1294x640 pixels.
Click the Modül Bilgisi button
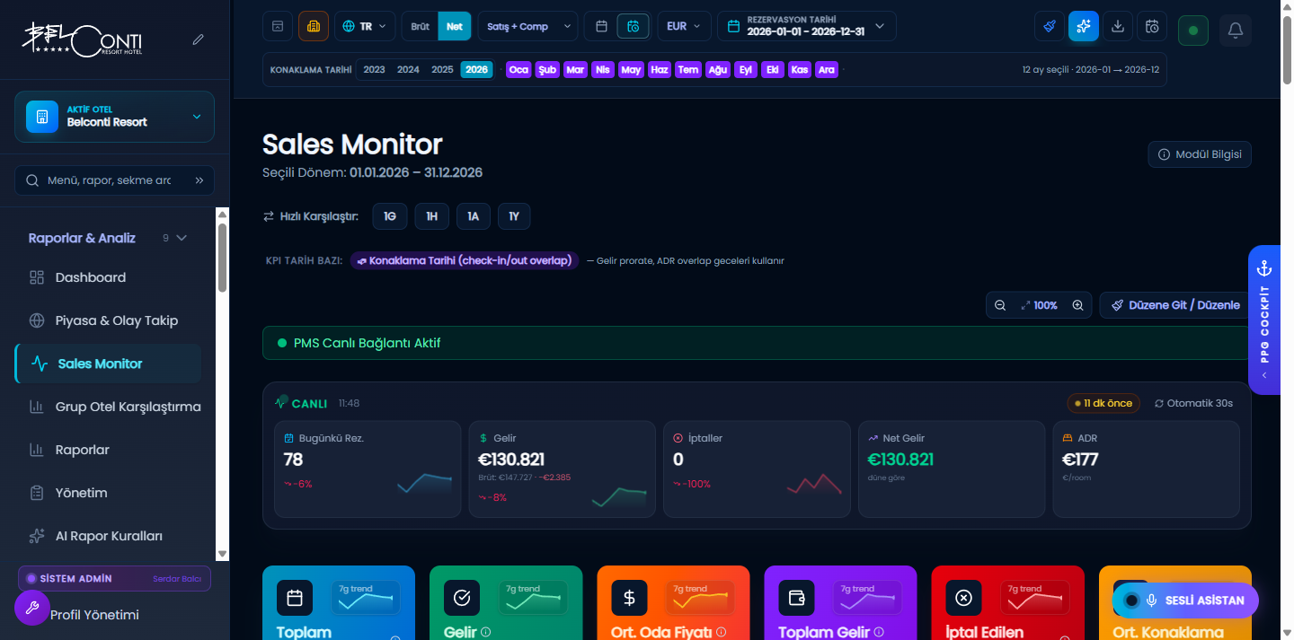(1200, 154)
